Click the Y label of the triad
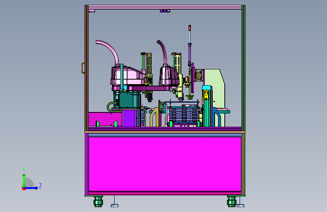 pos(24,170)
